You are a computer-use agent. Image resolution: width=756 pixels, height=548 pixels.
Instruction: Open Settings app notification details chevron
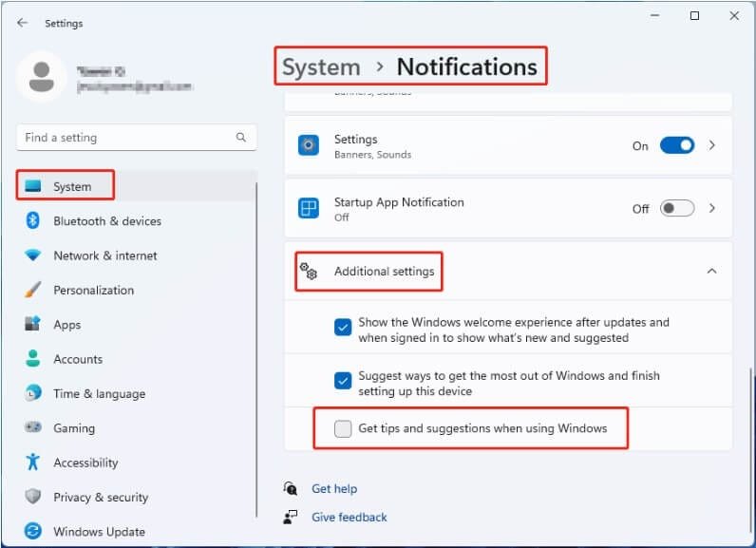click(x=712, y=145)
